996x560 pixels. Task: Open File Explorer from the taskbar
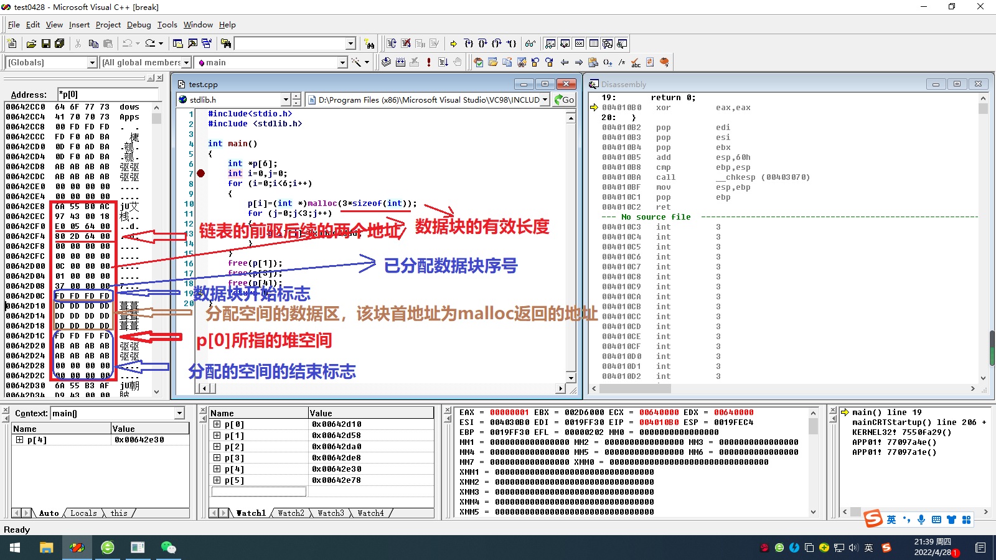pyautogui.click(x=47, y=548)
